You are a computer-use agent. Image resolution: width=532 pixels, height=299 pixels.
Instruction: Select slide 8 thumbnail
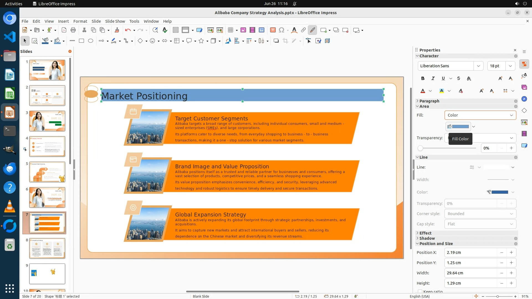pos(47,248)
